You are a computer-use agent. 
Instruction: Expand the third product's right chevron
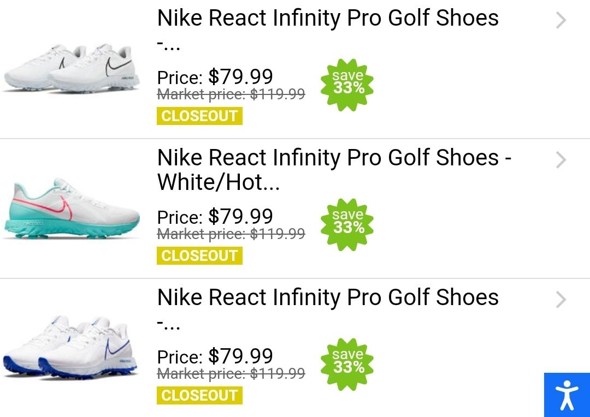(x=561, y=300)
